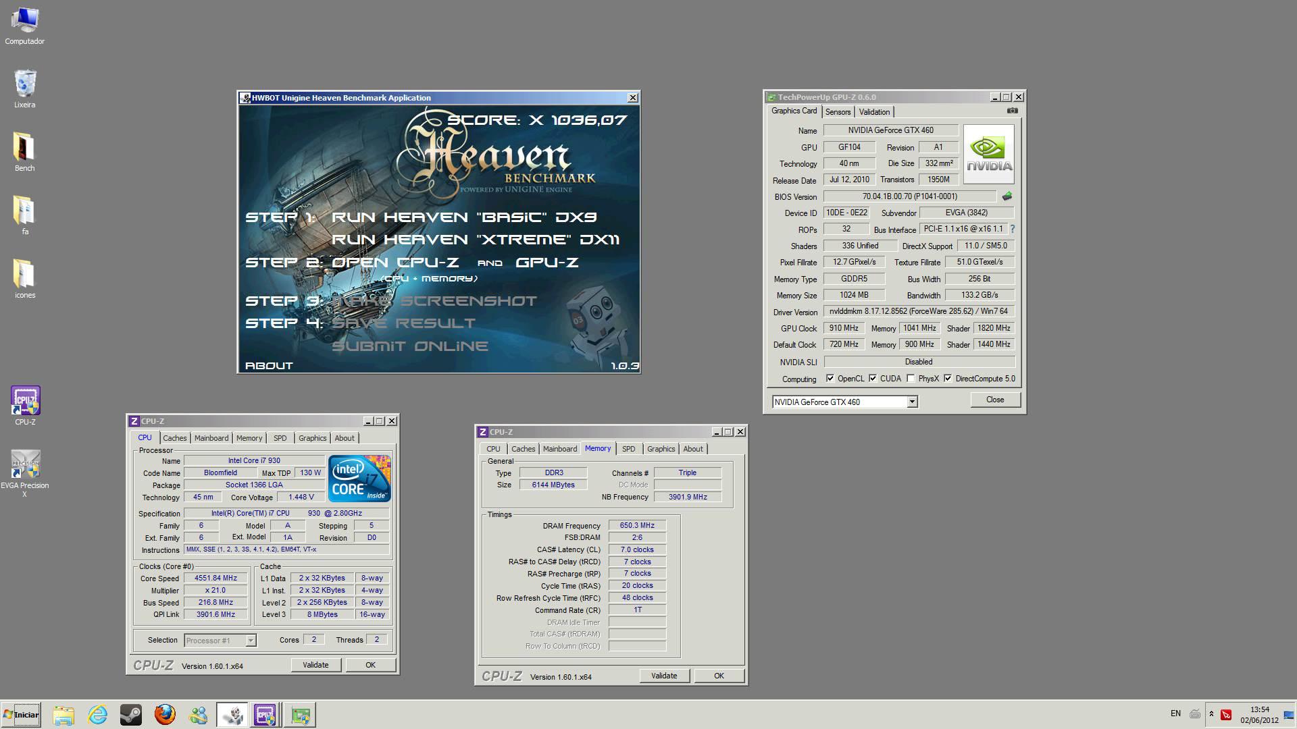Switch to HWBOT Heaven taskbar item
This screenshot has width=1297, height=729.
[232, 715]
